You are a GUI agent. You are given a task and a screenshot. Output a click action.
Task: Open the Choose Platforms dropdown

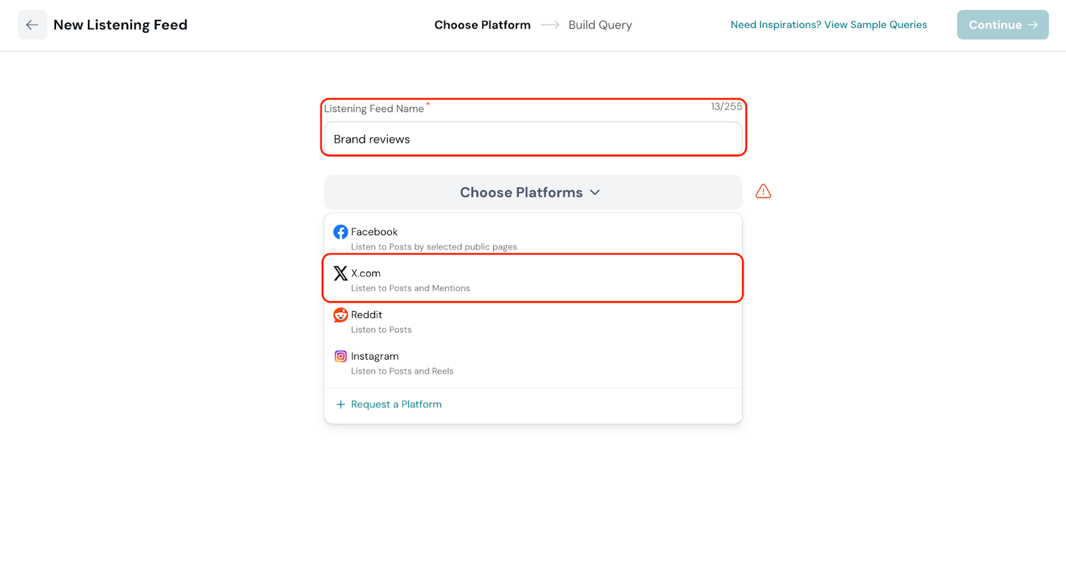pos(521,192)
